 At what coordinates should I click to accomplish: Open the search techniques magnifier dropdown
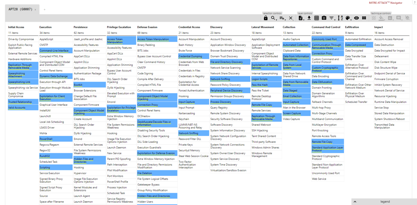274,18
